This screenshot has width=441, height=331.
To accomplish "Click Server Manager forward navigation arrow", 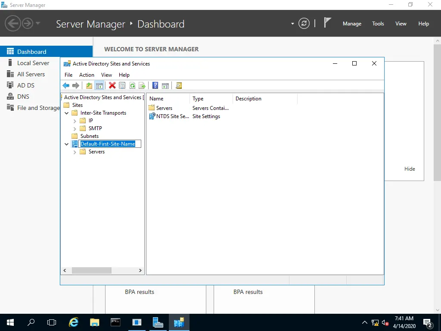I will (27, 23).
